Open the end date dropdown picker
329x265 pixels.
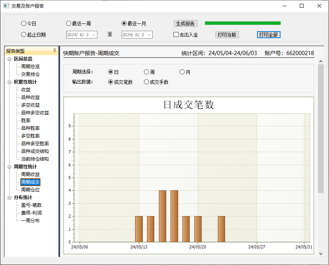[149, 35]
